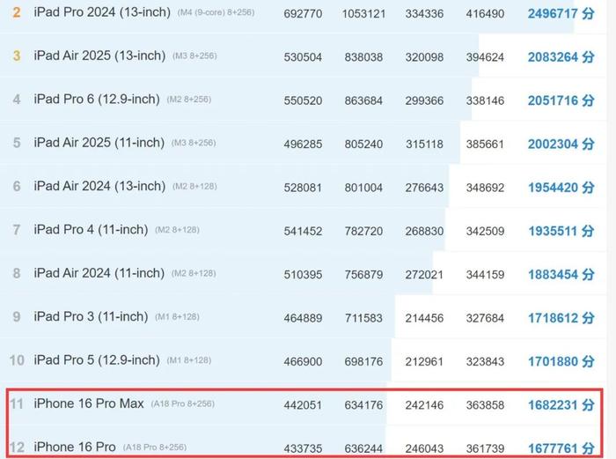Click value 692770 in iPad Pro 2024 row
This screenshot has height=459, width=616.
tap(303, 14)
